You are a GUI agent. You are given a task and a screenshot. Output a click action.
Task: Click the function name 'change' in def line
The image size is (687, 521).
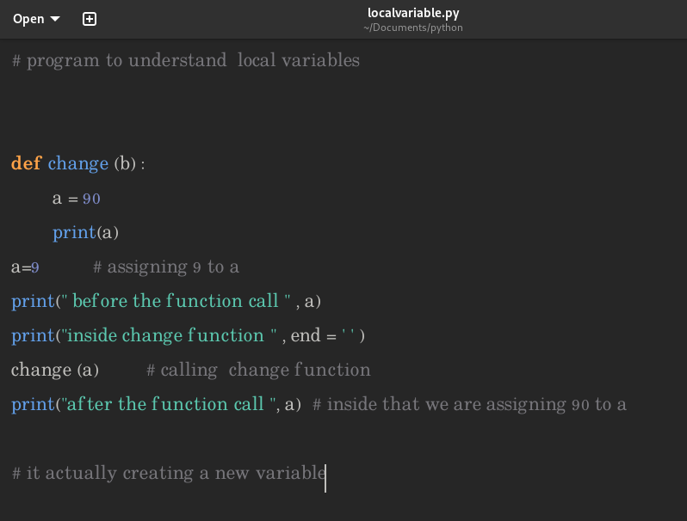[78, 164]
